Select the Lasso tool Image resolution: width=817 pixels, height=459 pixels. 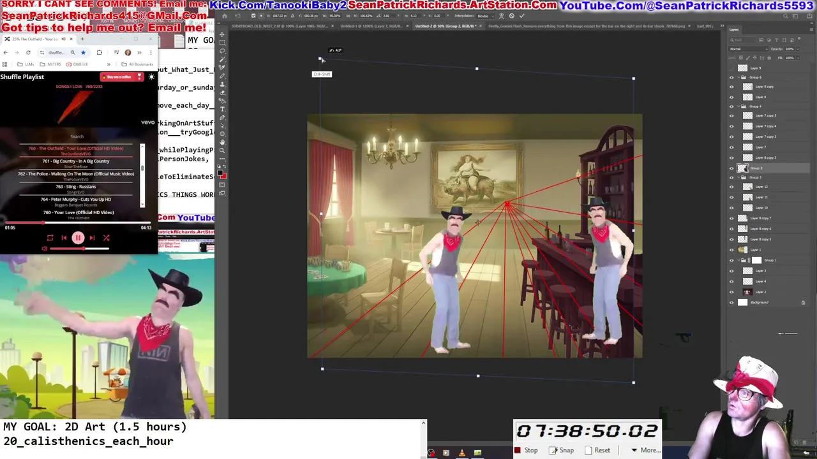pyautogui.click(x=222, y=51)
